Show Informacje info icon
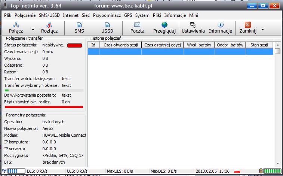The image size is (283, 176). click(x=221, y=25)
